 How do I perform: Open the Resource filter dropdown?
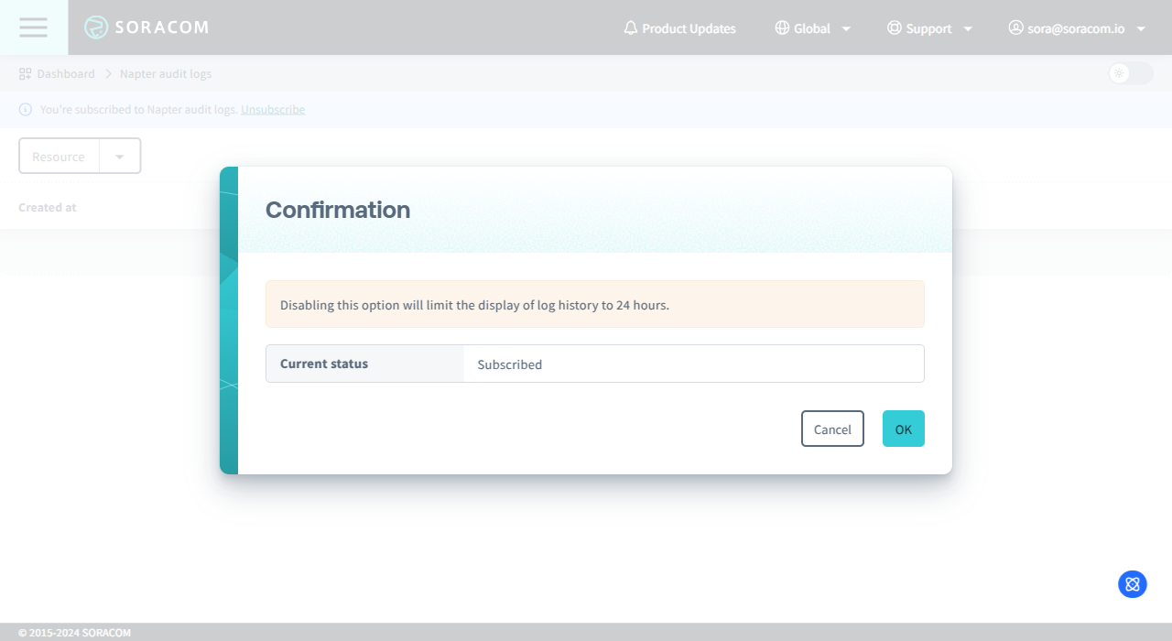pyautogui.click(x=120, y=156)
